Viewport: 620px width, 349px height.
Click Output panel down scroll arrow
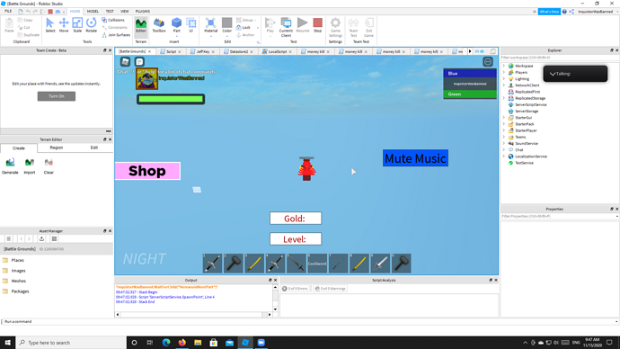(275, 309)
